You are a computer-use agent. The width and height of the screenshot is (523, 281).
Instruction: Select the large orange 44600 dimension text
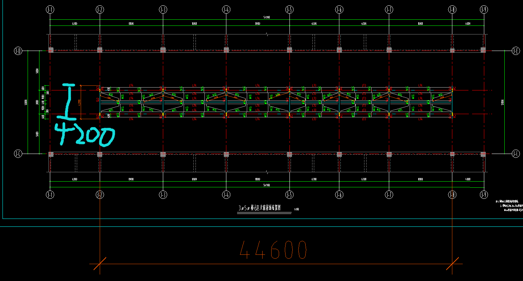pos(273,250)
